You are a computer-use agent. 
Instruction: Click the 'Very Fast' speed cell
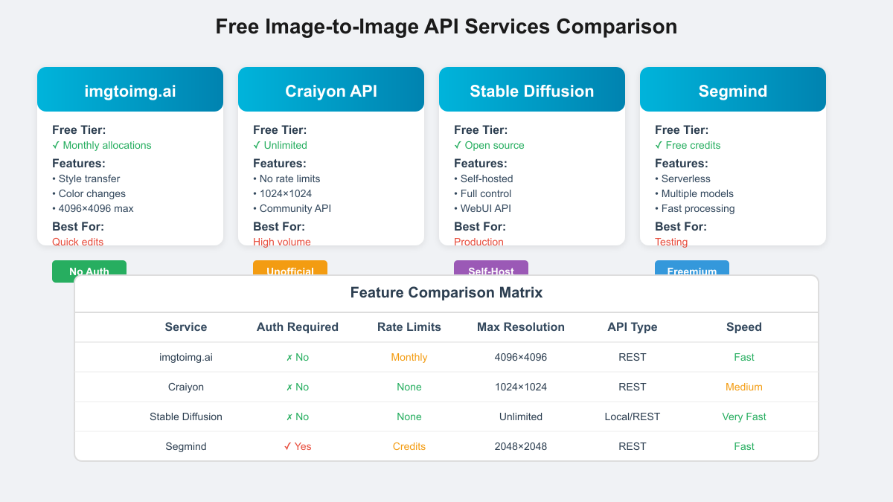744,416
